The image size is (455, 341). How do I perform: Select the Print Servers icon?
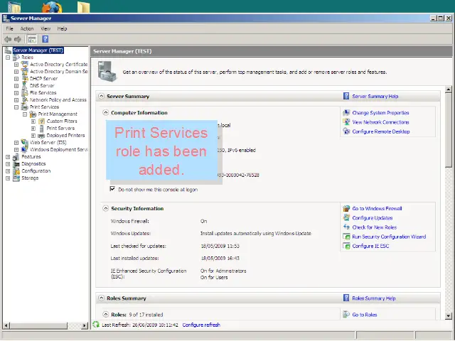[41, 128]
